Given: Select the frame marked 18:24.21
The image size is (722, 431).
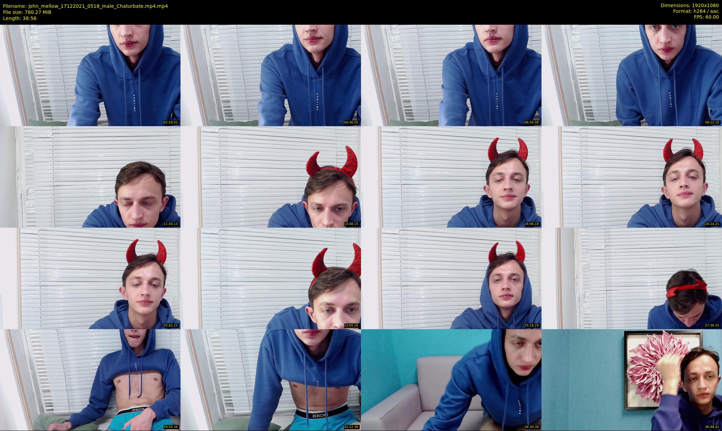Looking at the screenshot, I should (632, 177).
